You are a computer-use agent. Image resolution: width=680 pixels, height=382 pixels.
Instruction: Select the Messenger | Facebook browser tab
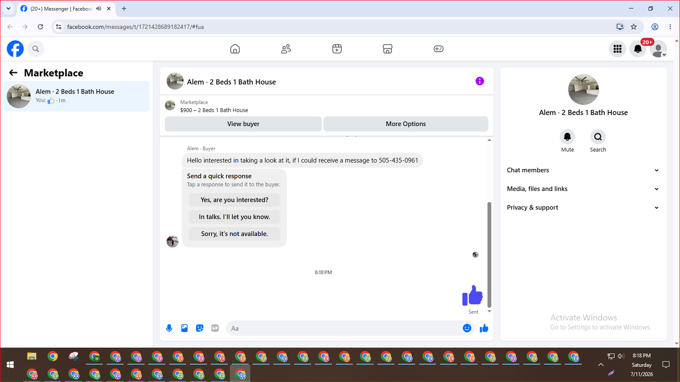66,8
